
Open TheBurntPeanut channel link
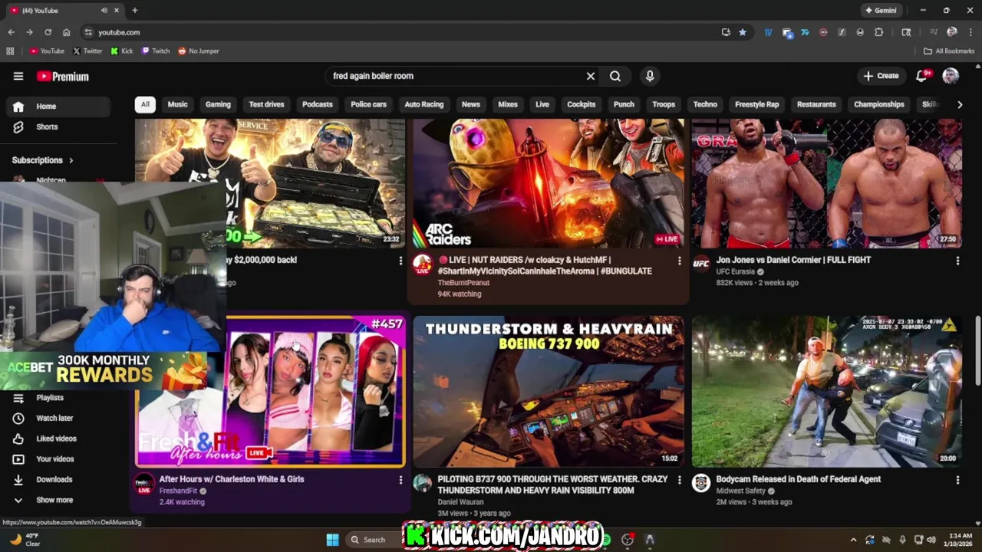coord(463,283)
